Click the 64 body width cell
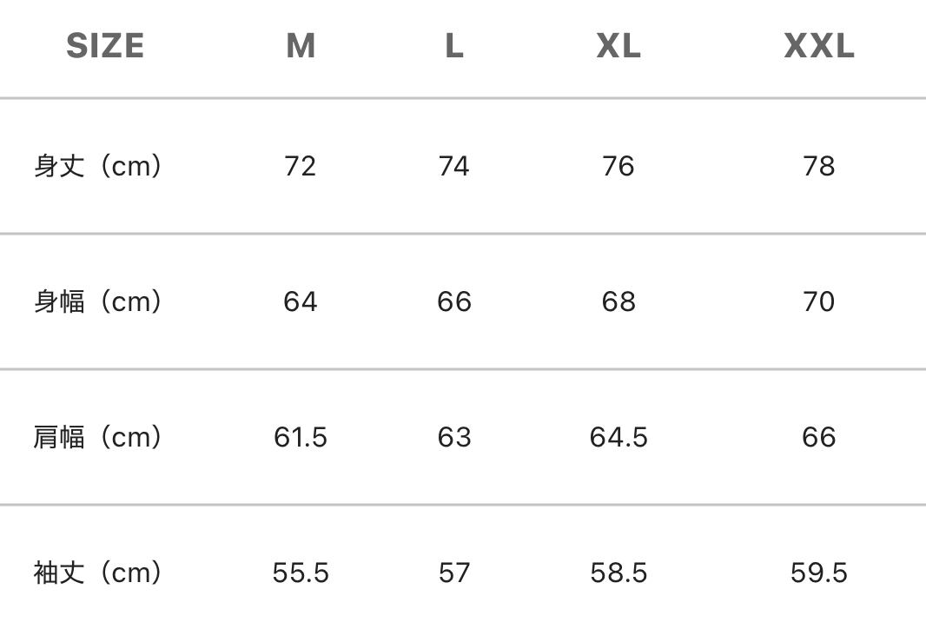 click(x=300, y=301)
